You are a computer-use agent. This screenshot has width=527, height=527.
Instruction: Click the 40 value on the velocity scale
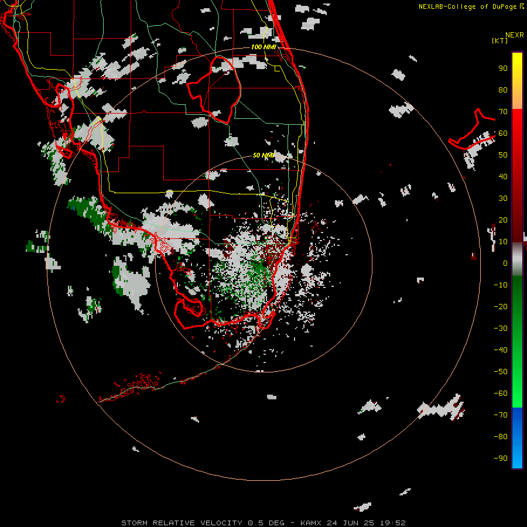[503, 177]
